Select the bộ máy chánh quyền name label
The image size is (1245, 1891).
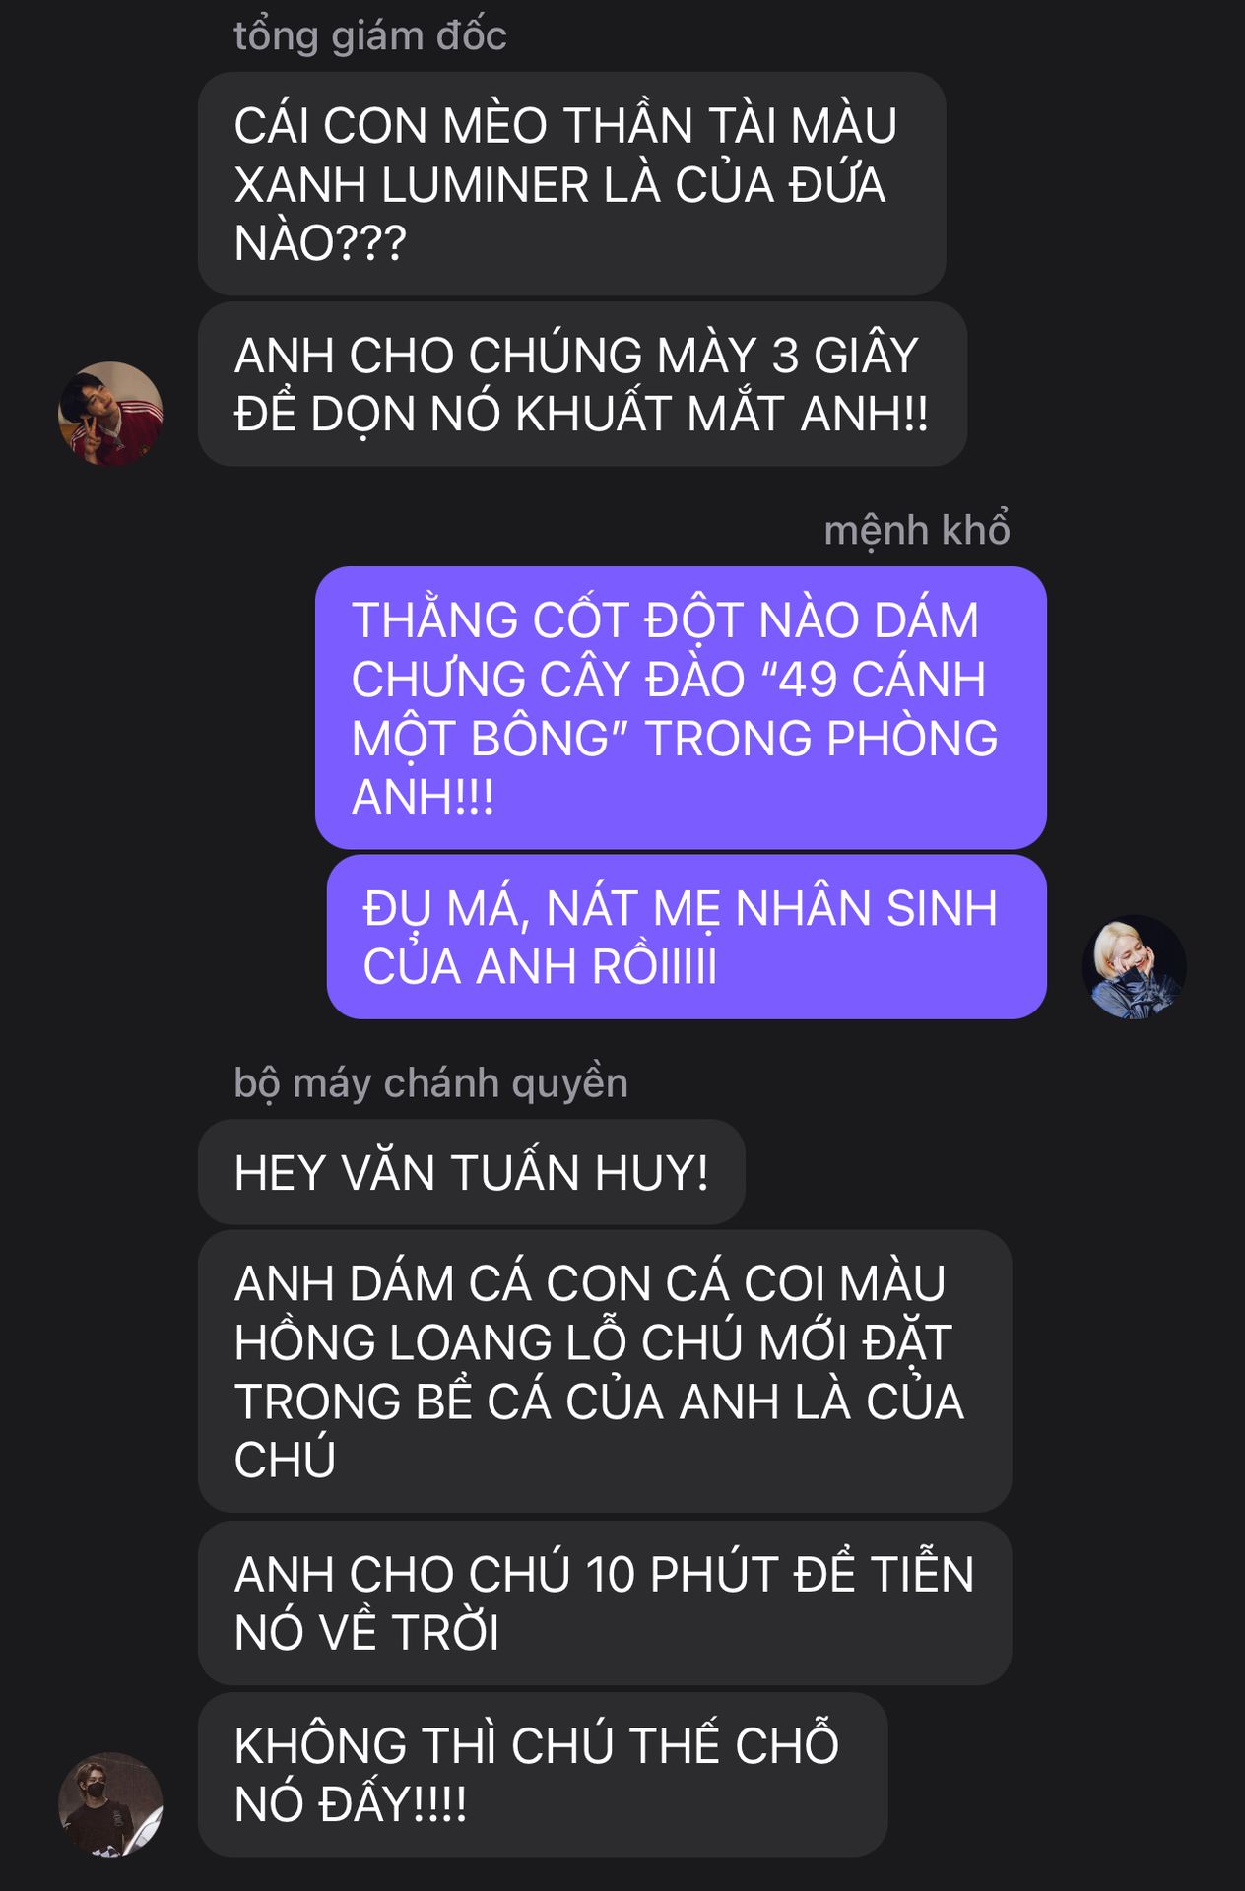click(x=430, y=1083)
